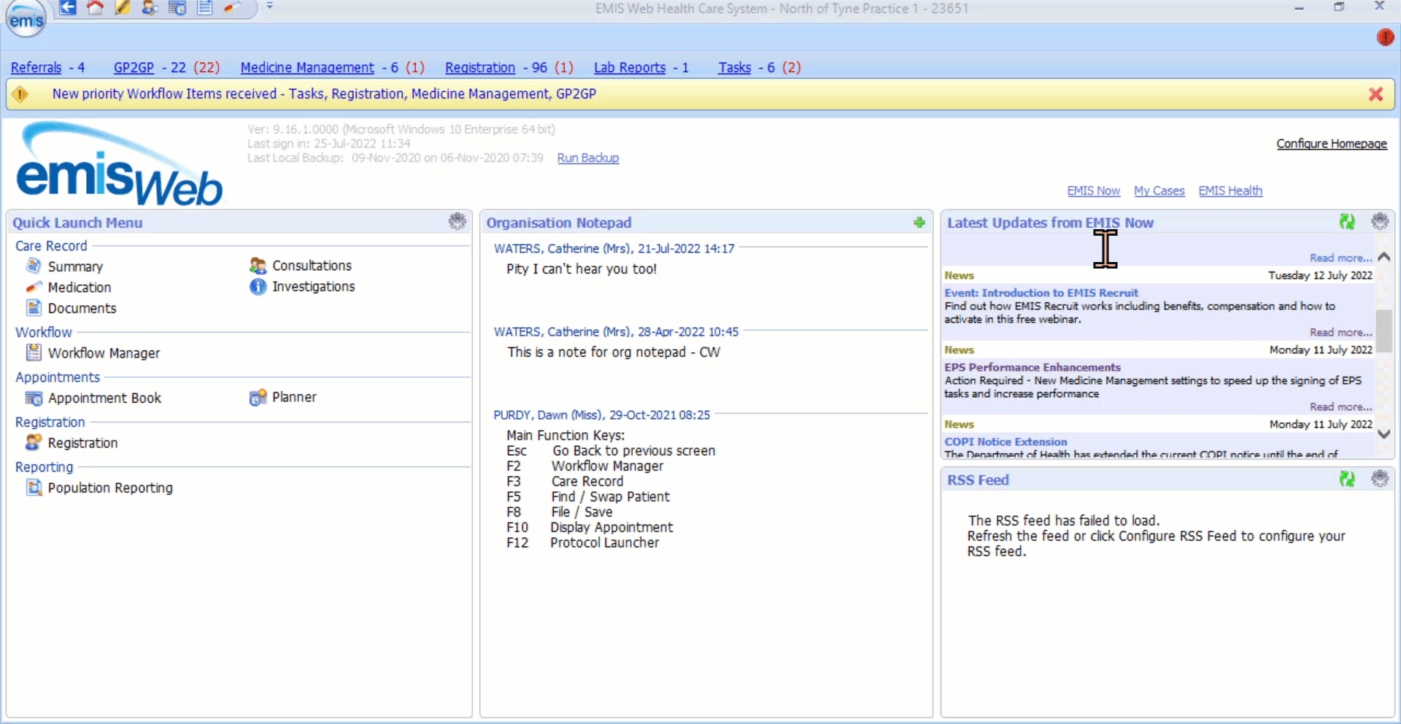Click the RSS feed failed to load message

(1156, 536)
